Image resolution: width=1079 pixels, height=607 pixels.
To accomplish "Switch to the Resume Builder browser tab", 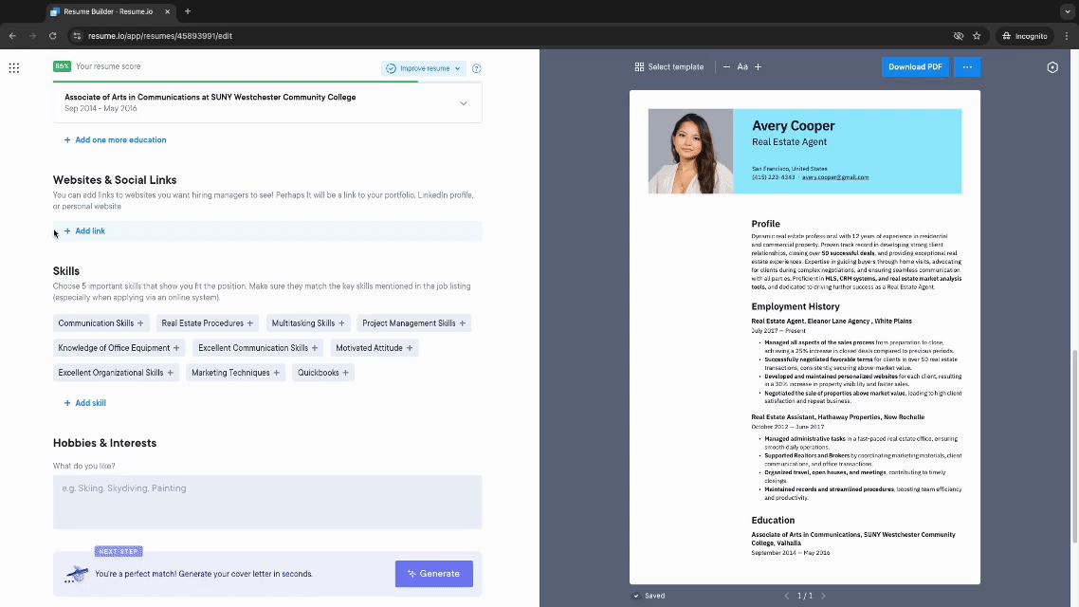I will pyautogui.click(x=104, y=13).
